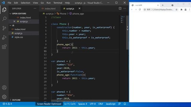Open Chrome extensions puzzle icon
The width and height of the screenshot is (191, 107).
[x=181, y=10]
